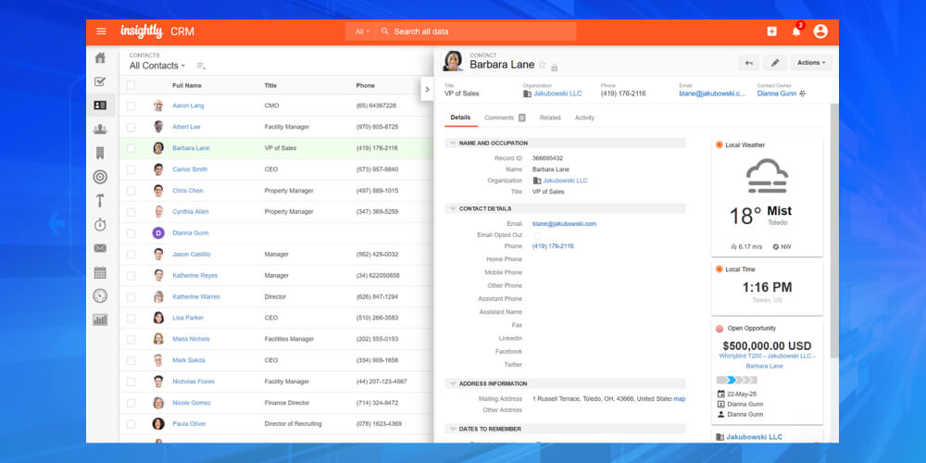Collapse the Contact Details section
This screenshot has width=926, height=463.
coord(453,208)
